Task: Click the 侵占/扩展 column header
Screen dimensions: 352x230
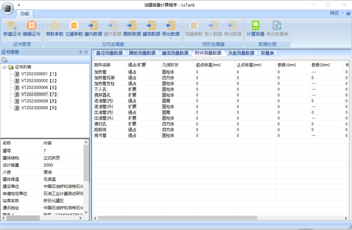Action: pyautogui.click(x=144, y=65)
